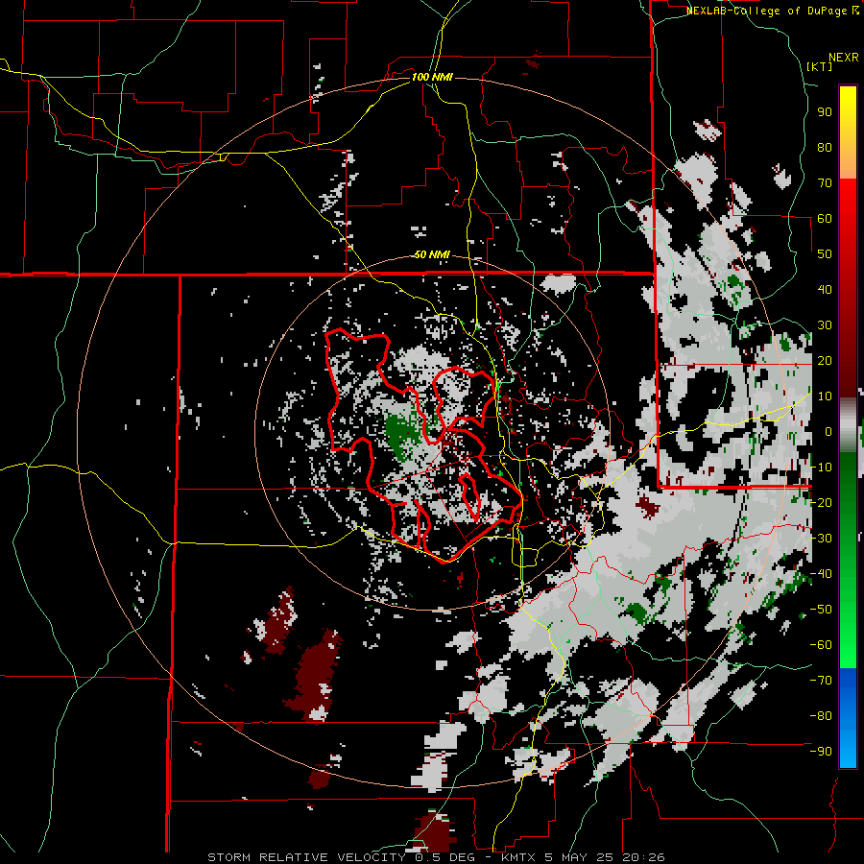
Task: Click the 70 value on the velocity scale
Action: 825,183
